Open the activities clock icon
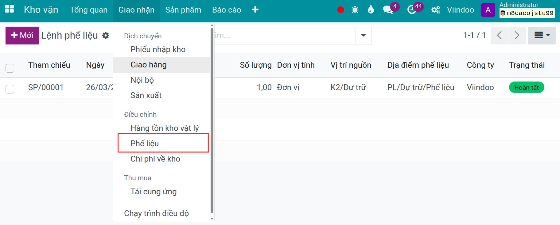Viewport: 560px width, 225px height. 411,10
